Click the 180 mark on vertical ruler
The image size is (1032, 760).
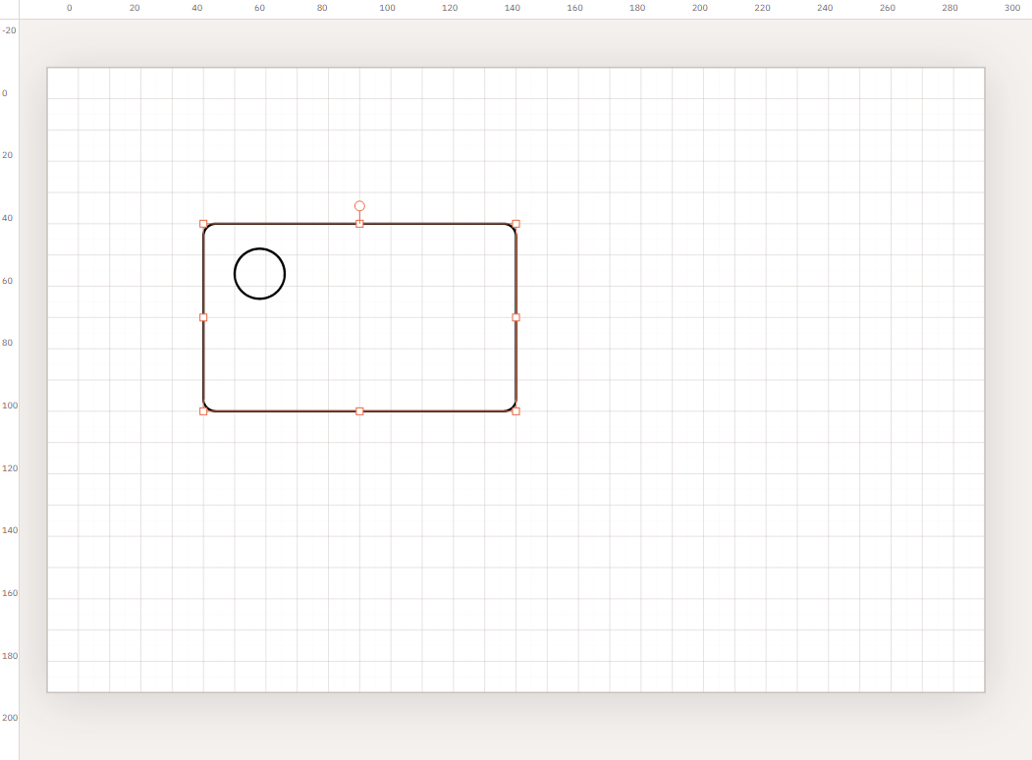[x=10, y=656]
